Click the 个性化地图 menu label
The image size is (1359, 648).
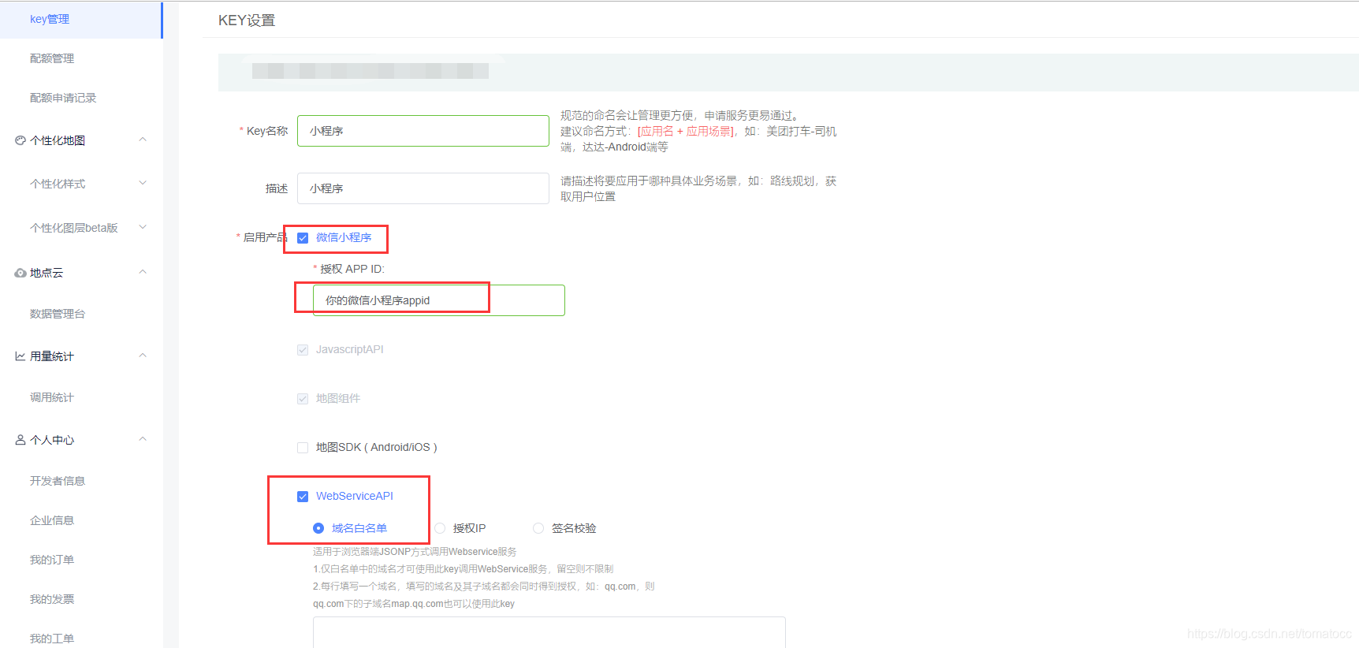pyautogui.click(x=58, y=140)
